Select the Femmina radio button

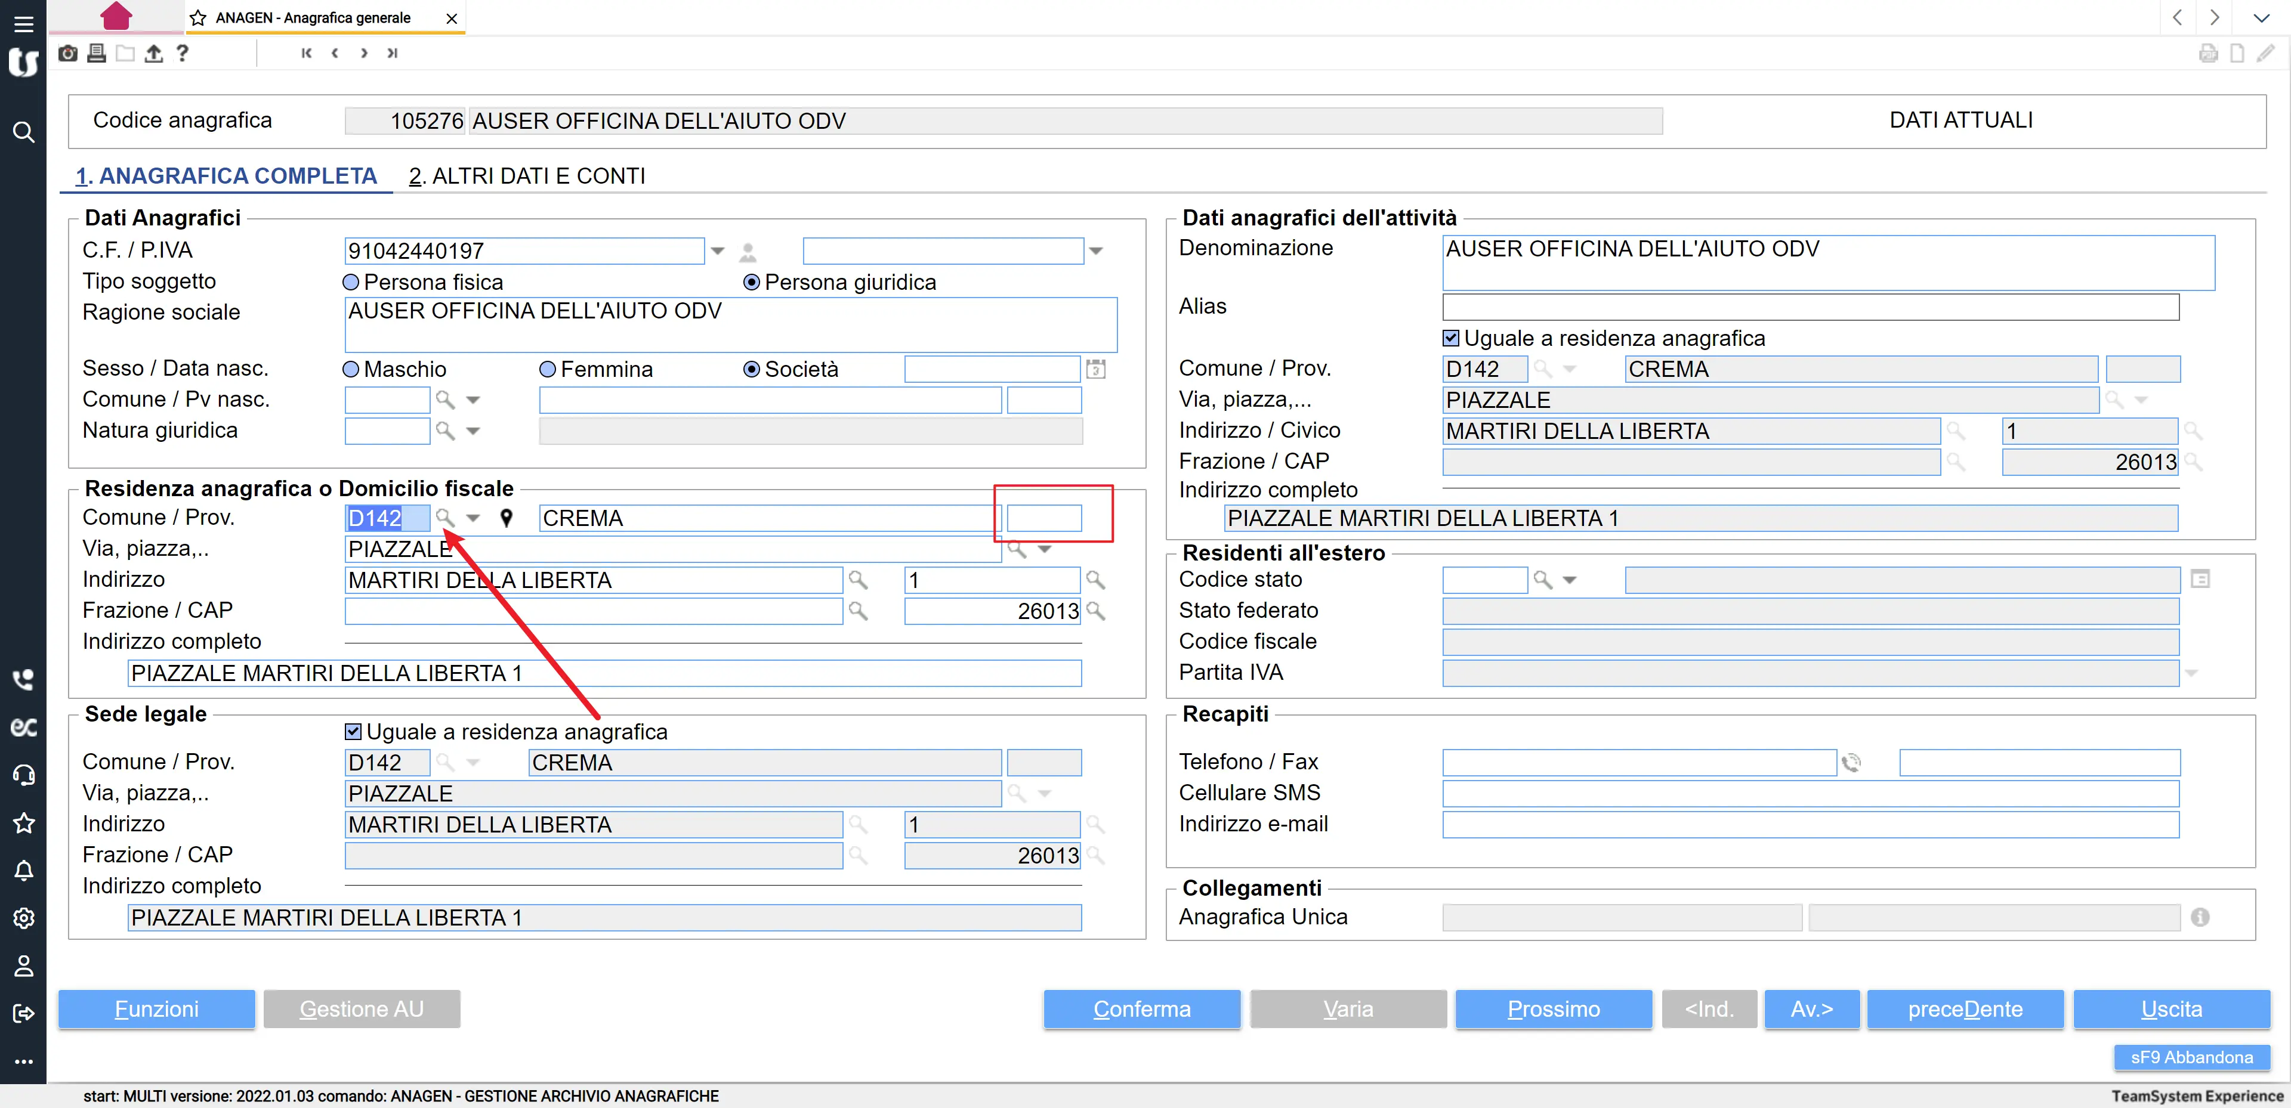[548, 369]
